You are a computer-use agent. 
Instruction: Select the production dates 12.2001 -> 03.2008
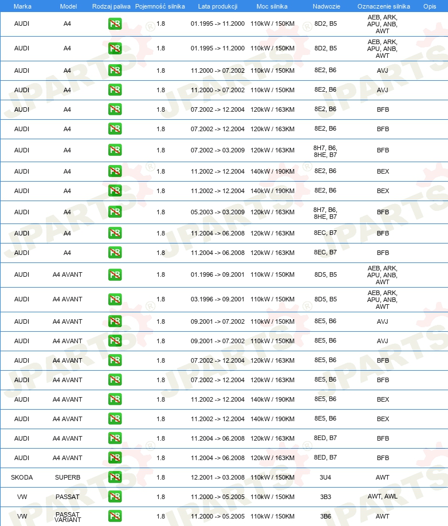218,477
